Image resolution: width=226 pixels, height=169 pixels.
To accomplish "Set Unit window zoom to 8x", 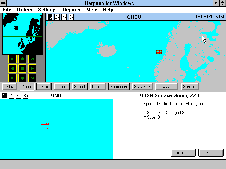I will click(25, 96).
